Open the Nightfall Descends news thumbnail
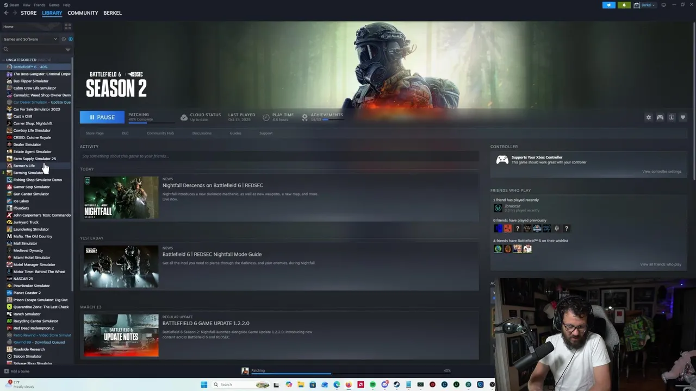Screen dimensions: 696x391 tap(121, 198)
